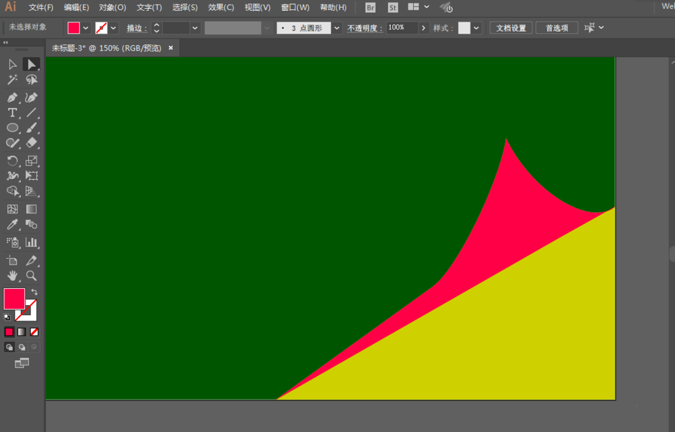Open the arrange documents dropdown arrow
The width and height of the screenshot is (675, 432).
[427, 7]
